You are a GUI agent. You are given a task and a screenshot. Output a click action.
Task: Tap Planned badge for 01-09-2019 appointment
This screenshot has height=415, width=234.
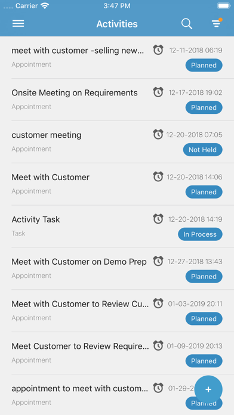pos(204,361)
